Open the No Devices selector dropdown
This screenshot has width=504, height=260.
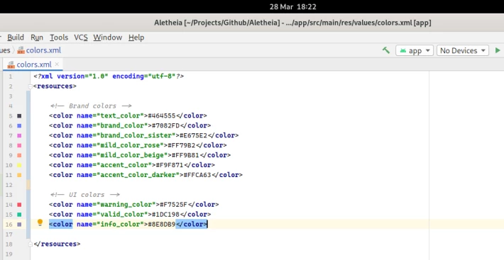coord(463,50)
